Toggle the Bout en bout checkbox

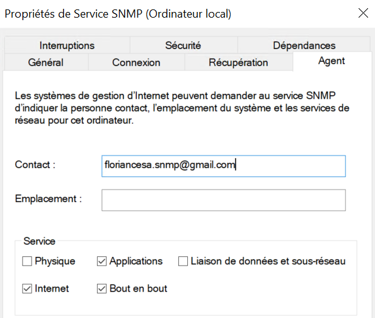101,288
